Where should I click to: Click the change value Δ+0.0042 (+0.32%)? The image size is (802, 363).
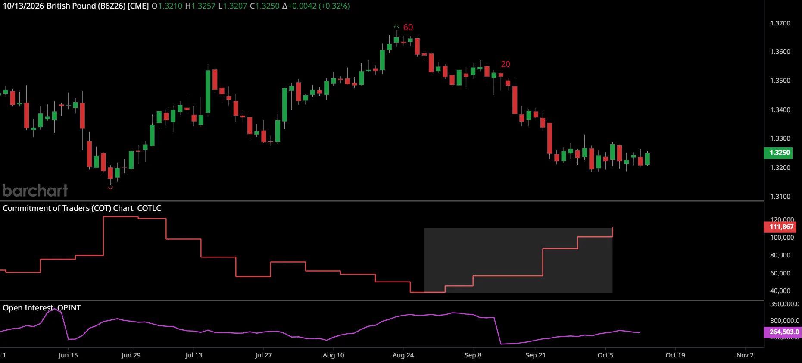coord(316,6)
